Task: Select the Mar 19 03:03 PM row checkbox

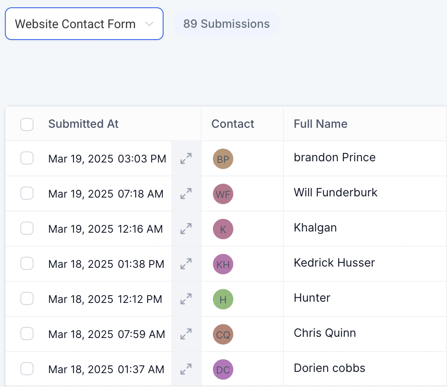Action: (27, 158)
